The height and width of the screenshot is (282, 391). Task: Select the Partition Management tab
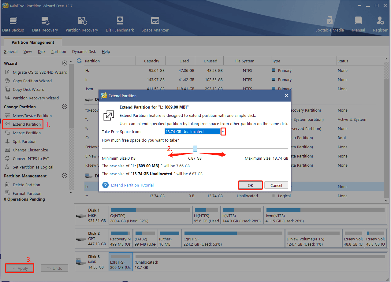[33, 42]
